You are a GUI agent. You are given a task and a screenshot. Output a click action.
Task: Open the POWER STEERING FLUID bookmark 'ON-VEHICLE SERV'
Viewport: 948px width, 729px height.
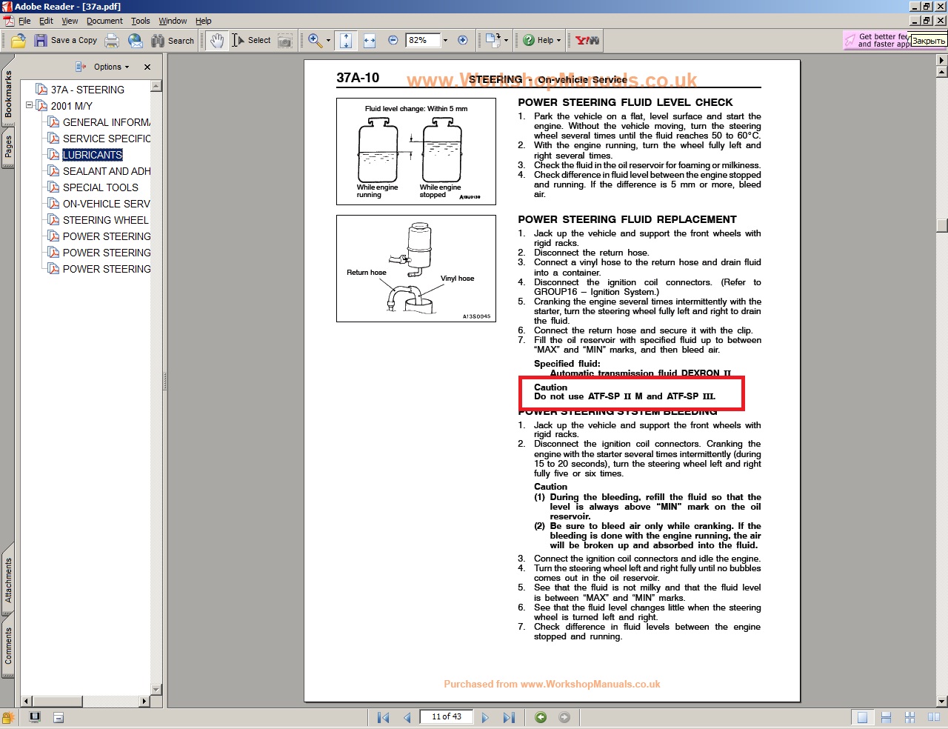point(106,204)
